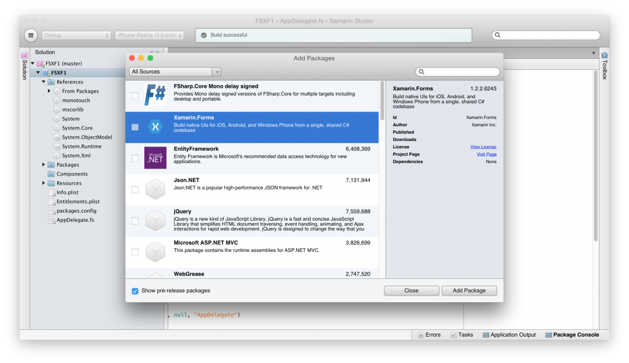
Task: Click the packages.config file icon
Action: (52, 211)
